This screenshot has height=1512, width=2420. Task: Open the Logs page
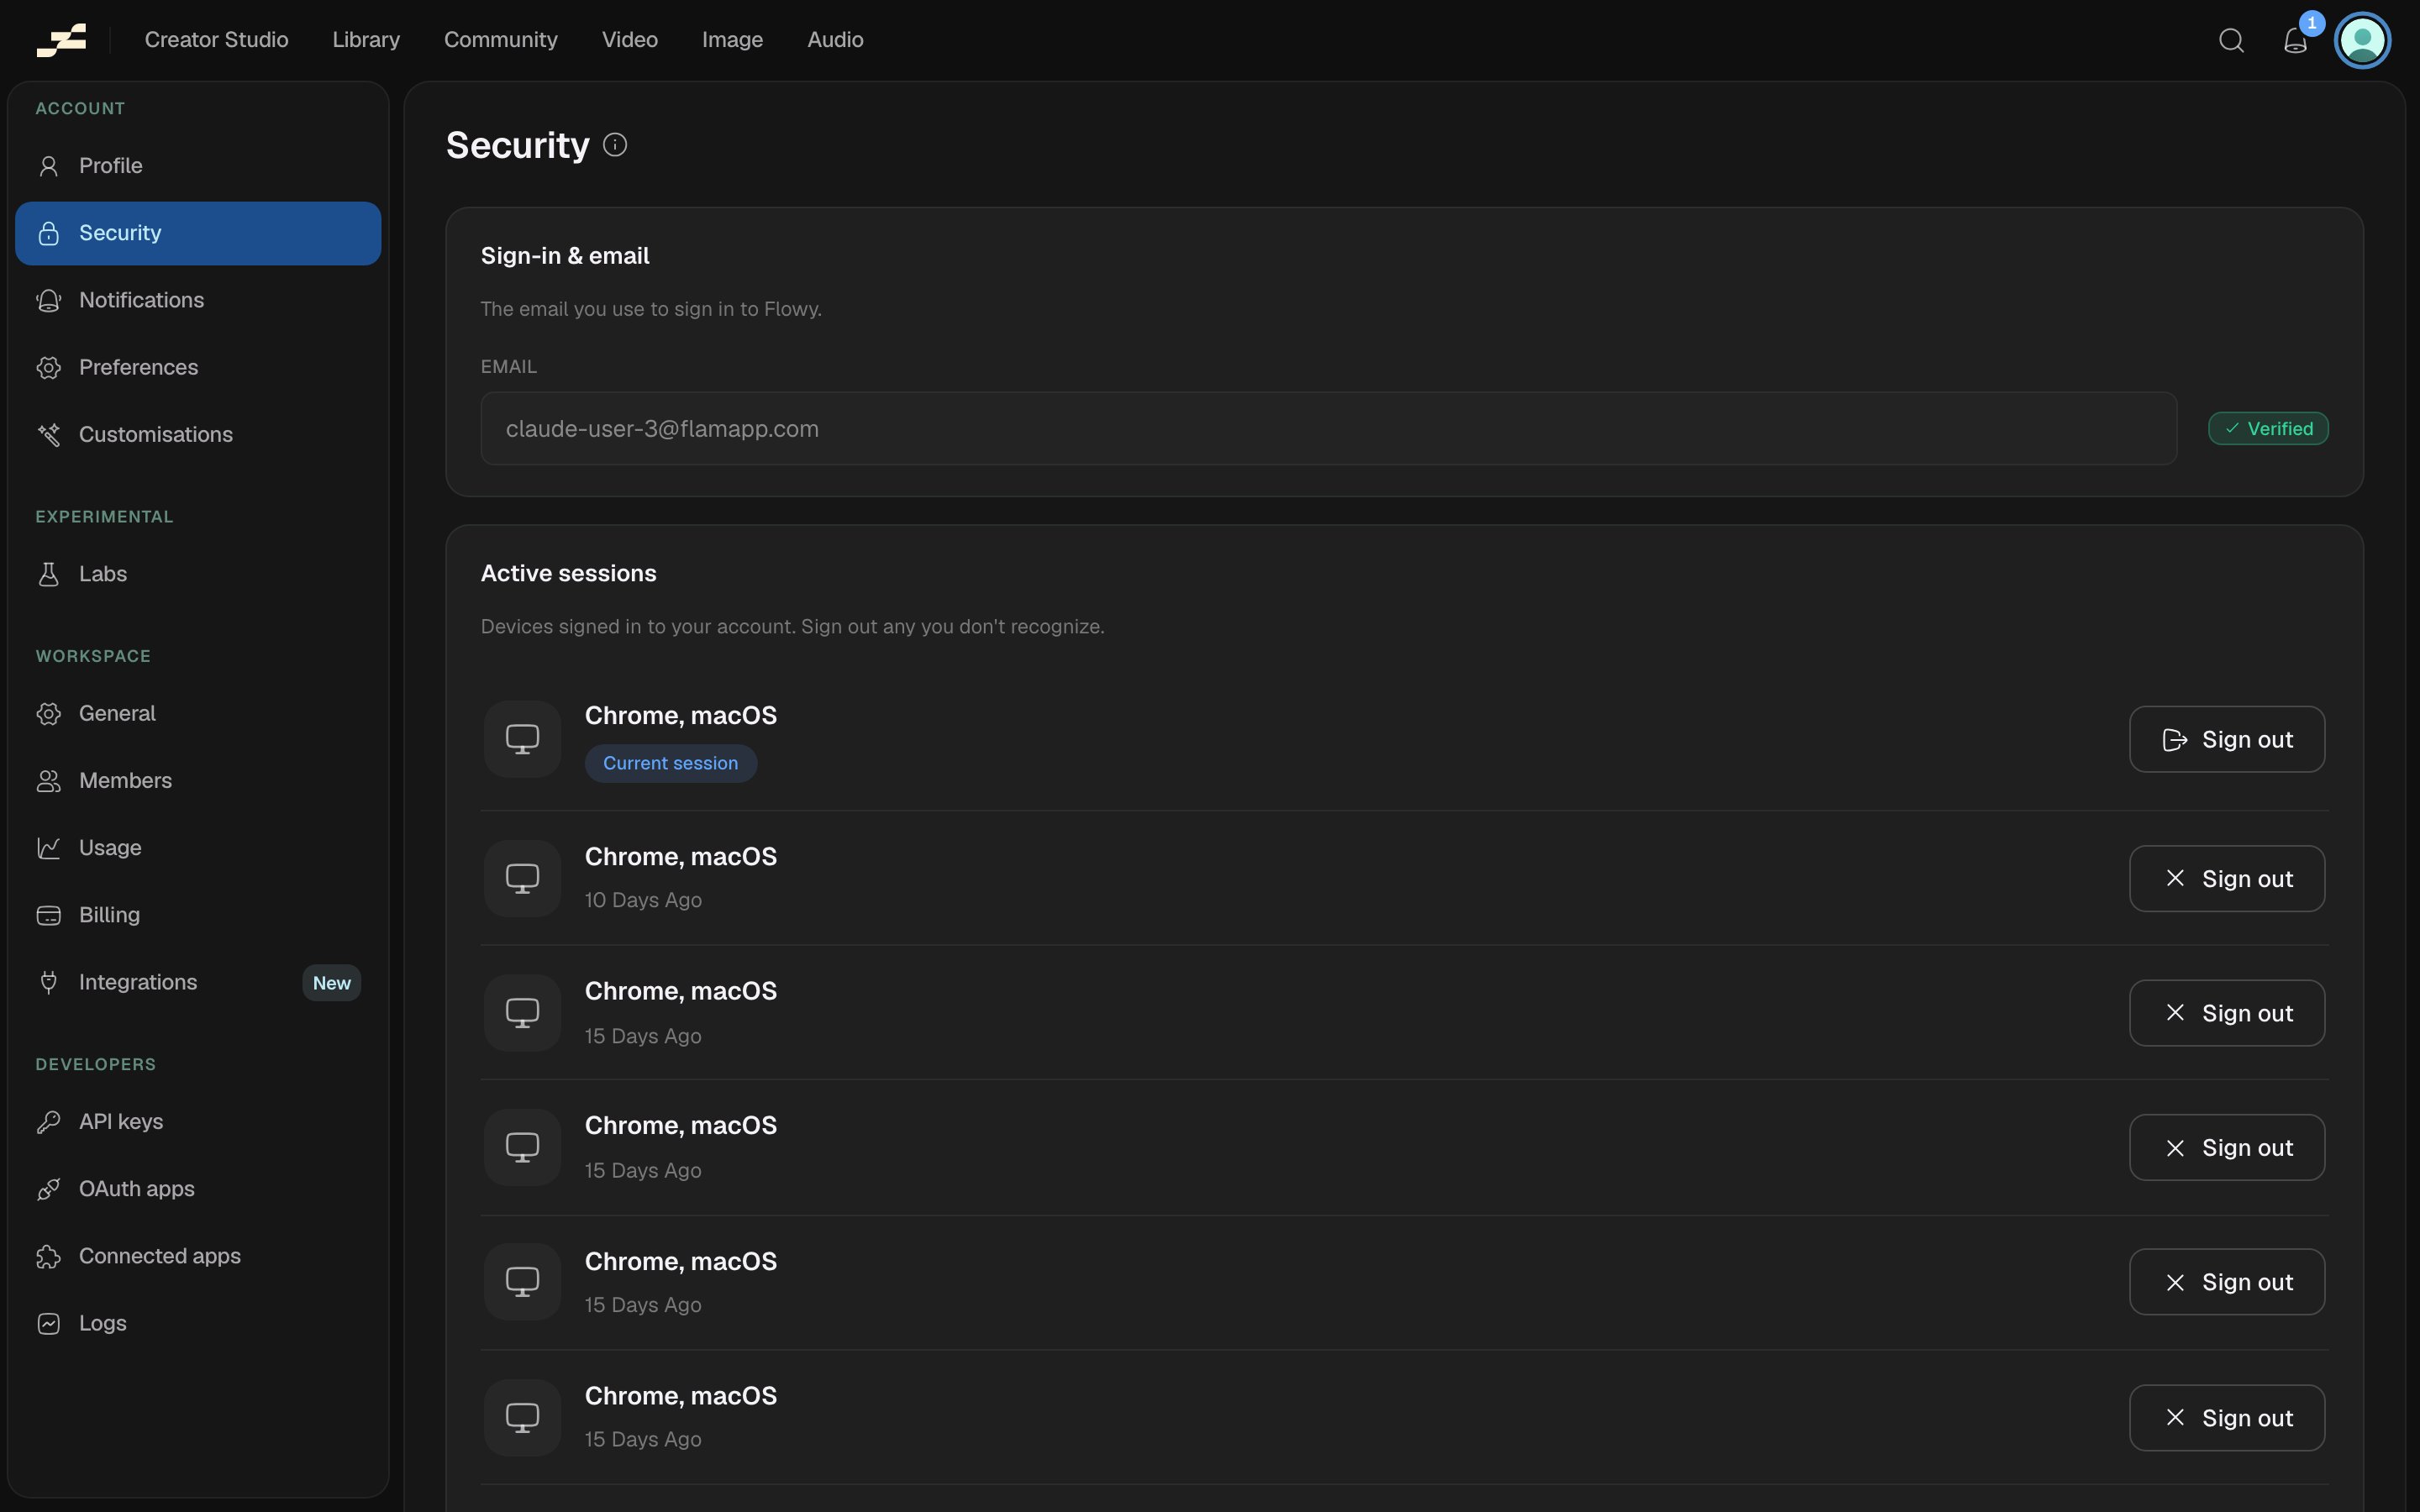point(198,1323)
